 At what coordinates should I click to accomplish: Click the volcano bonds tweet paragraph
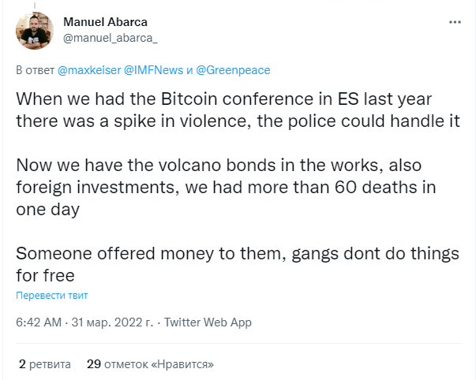(226, 187)
